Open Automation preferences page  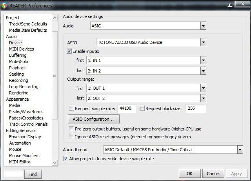tap(20, 143)
